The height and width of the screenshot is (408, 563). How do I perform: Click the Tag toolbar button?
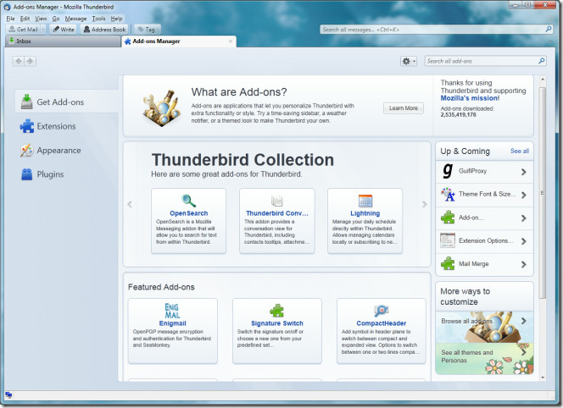(x=147, y=30)
